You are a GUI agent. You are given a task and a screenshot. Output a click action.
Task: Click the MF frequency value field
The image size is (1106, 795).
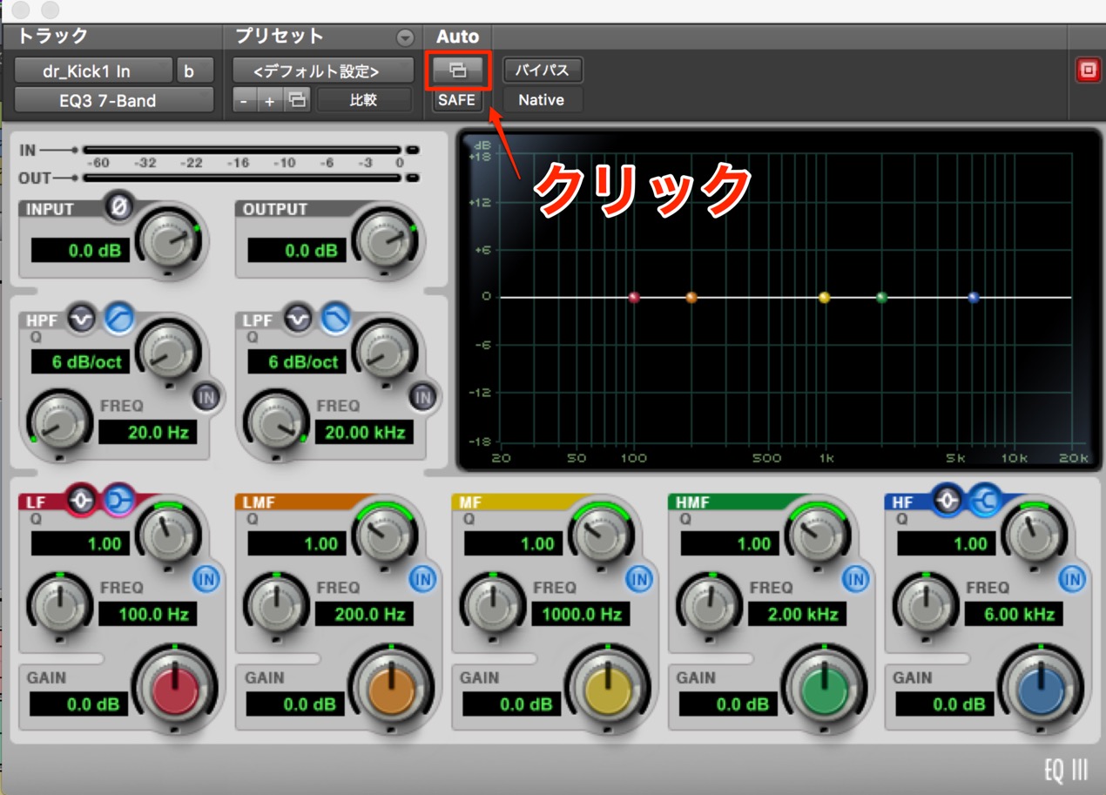point(580,614)
